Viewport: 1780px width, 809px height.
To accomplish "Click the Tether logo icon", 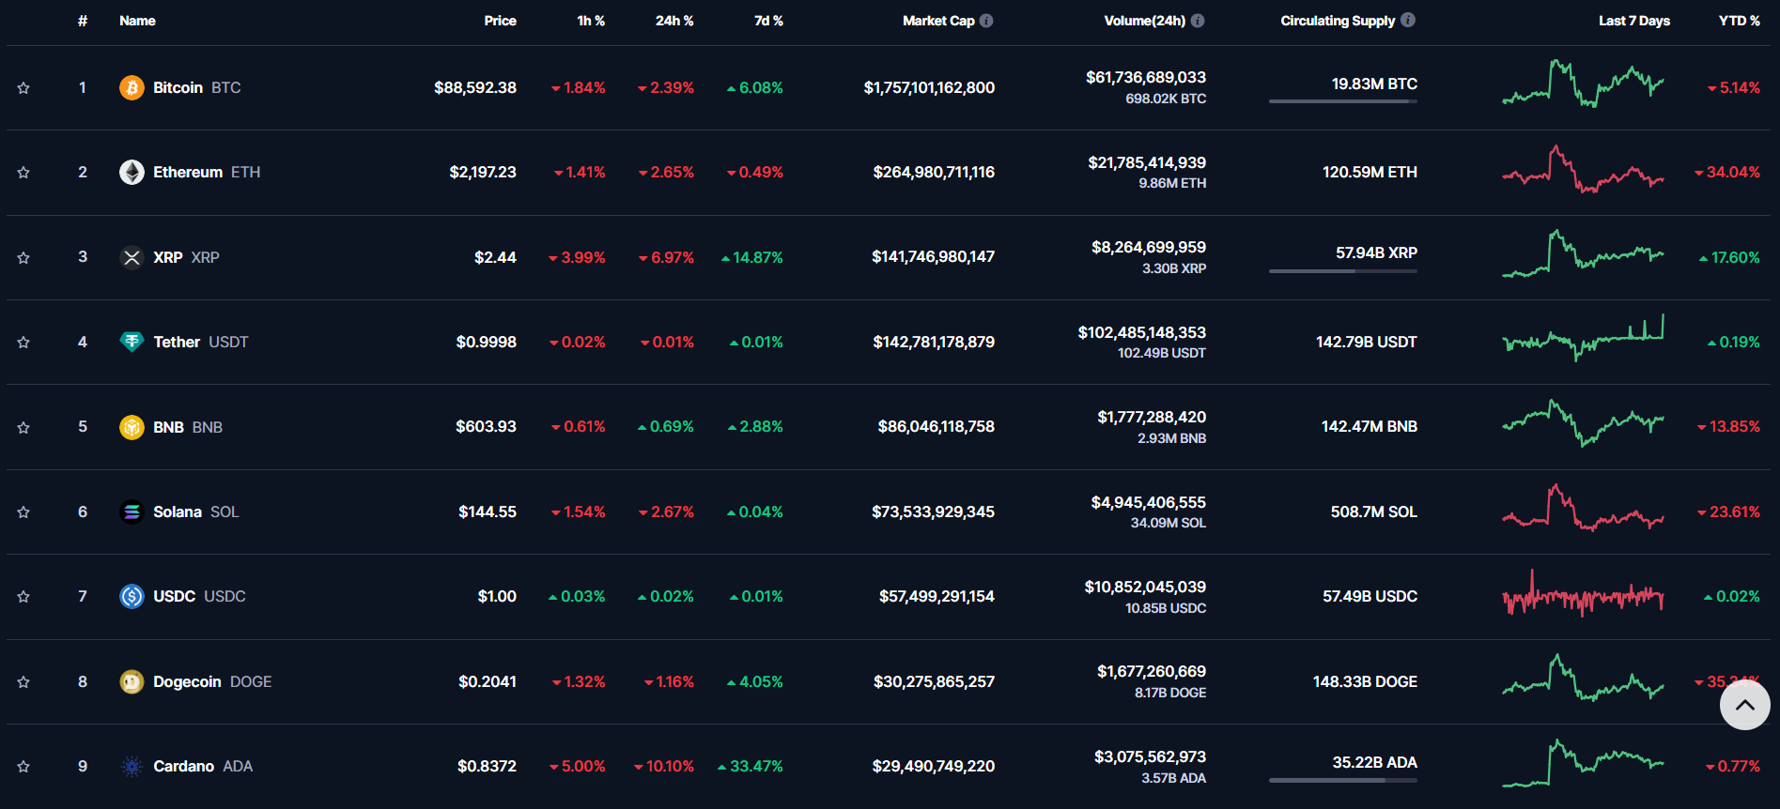I will pyautogui.click(x=132, y=342).
